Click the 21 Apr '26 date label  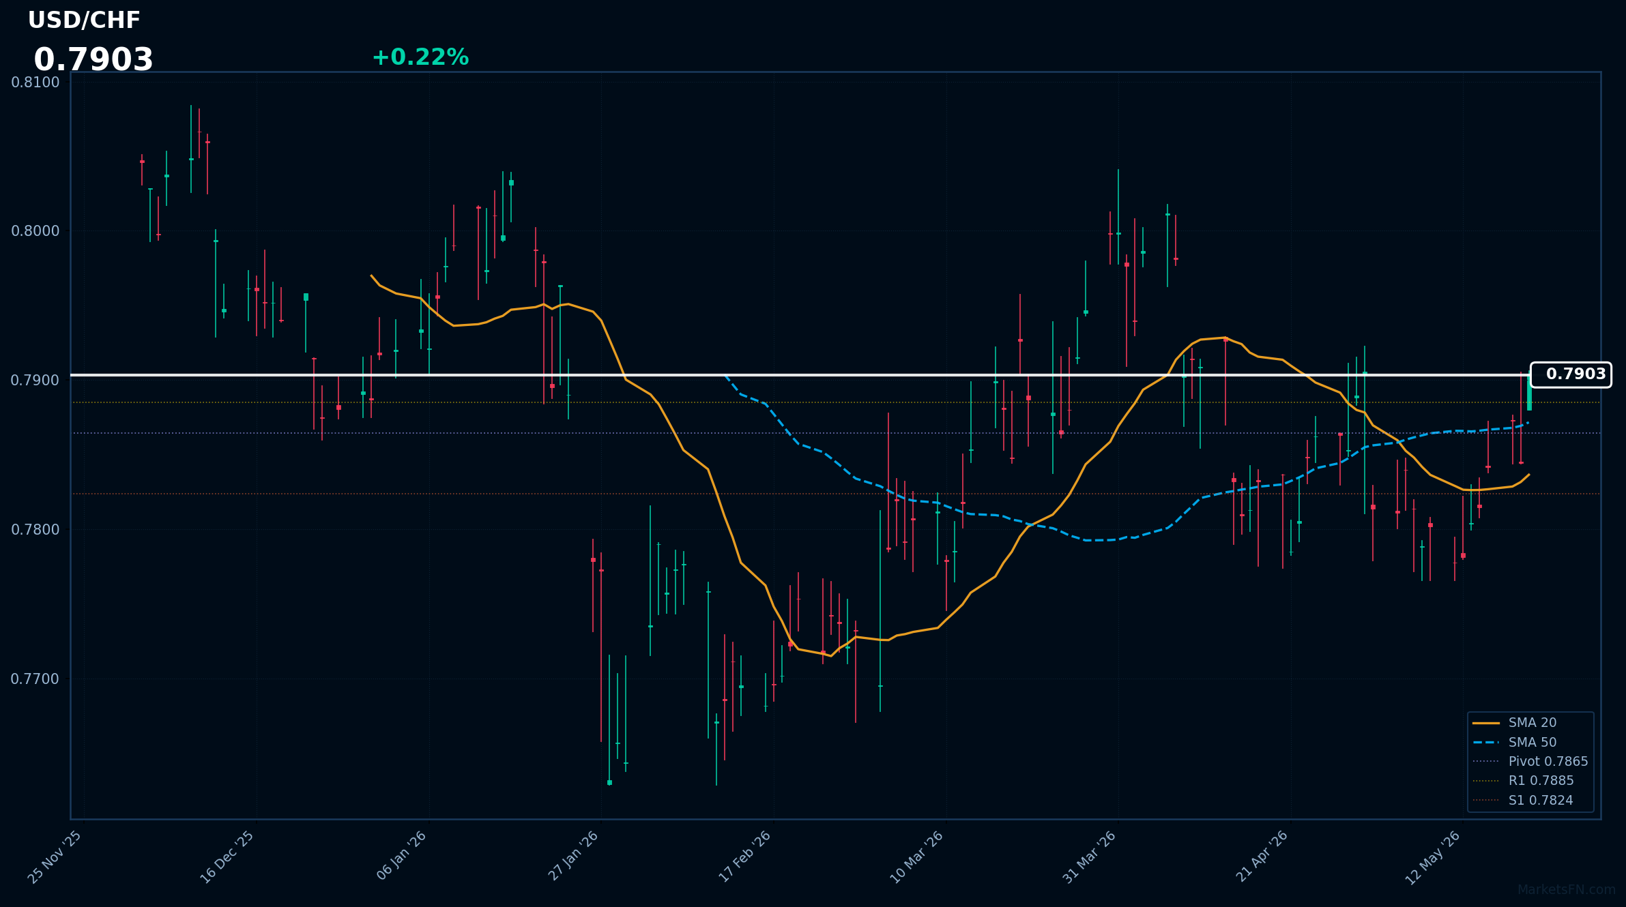1262,857
